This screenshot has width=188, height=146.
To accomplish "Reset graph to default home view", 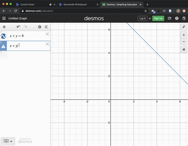I will (184, 49).
